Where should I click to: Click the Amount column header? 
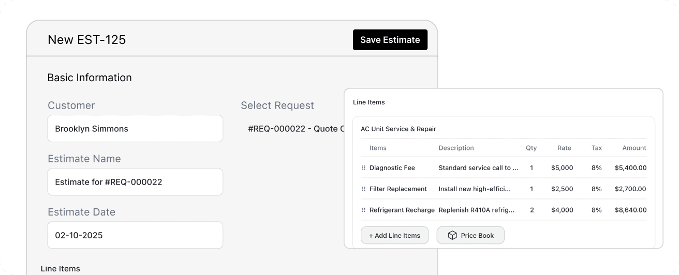[x=634, y=148]
